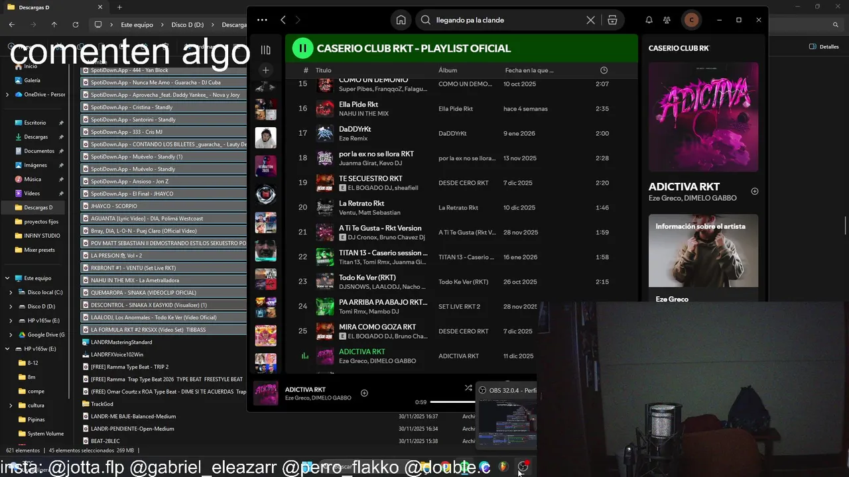Image resolution: width=849 pixels, height=477 pixels.
Task: Sort playlist by Título column
Action: [323, 70]
